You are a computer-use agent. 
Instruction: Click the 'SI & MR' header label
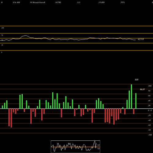(16, 2)
